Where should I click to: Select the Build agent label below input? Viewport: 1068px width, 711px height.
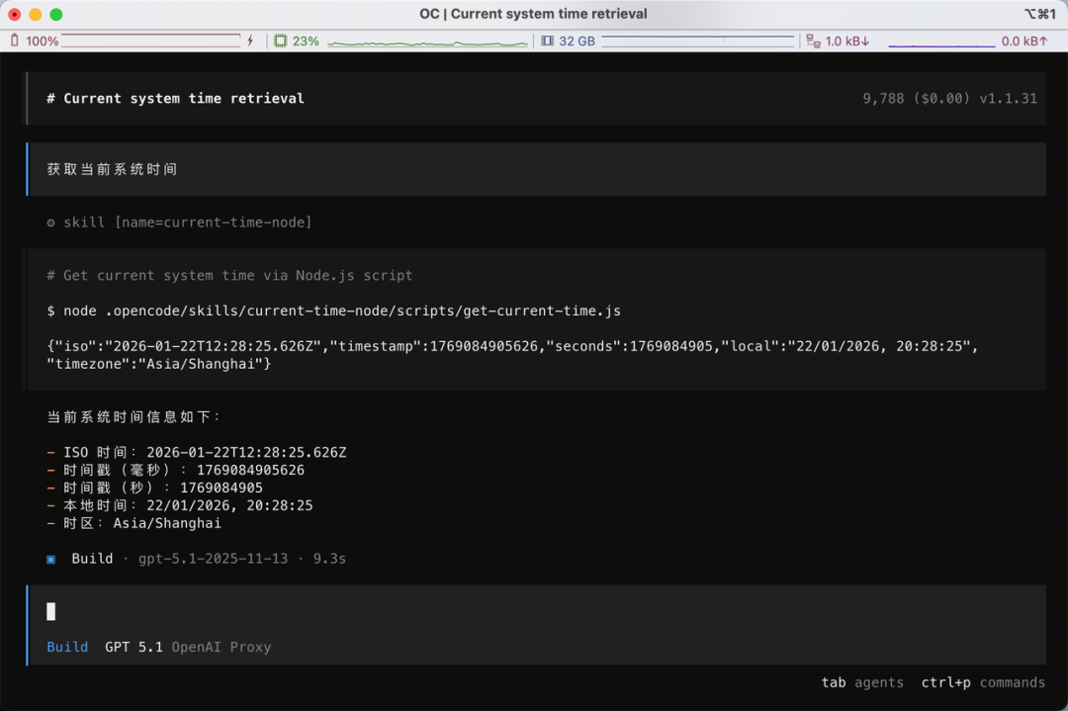(67, 647)
